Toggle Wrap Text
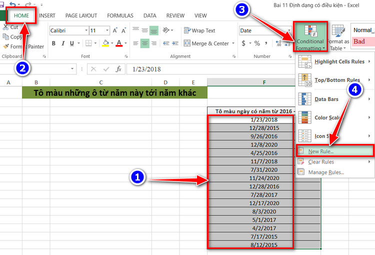Image resolution: width=375 pixels, height=255 pixels. [x=199, y=30]
